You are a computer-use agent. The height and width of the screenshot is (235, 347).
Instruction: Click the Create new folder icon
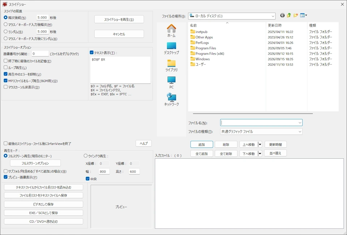tap(295, 15)
